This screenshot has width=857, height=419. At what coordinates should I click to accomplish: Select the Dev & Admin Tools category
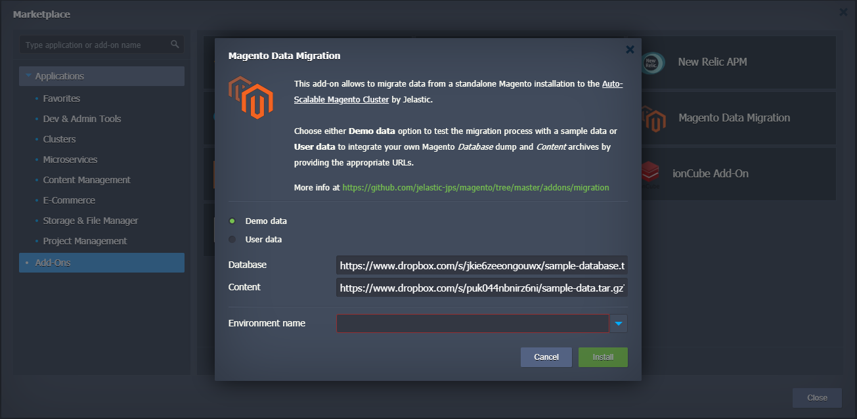pos(82,119)
